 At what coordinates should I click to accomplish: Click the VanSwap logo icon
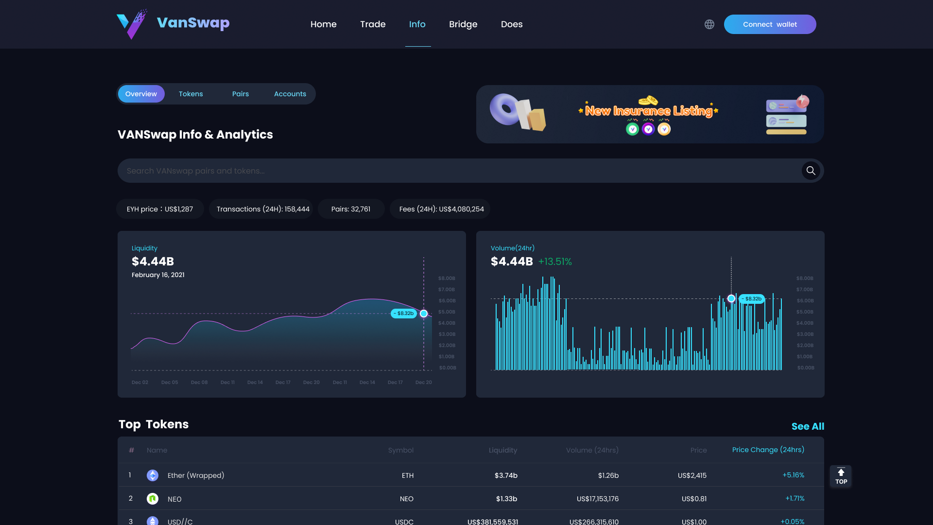point(131,24)
